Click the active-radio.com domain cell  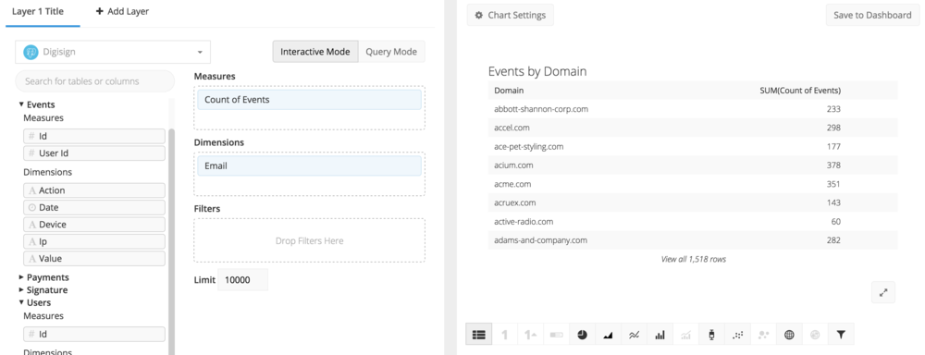point(524,222)
